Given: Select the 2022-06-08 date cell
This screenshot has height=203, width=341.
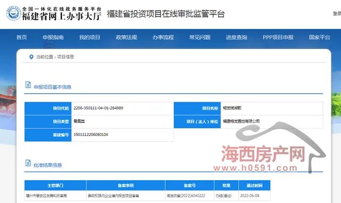Looking at the screenshot, I should (250, 196).
